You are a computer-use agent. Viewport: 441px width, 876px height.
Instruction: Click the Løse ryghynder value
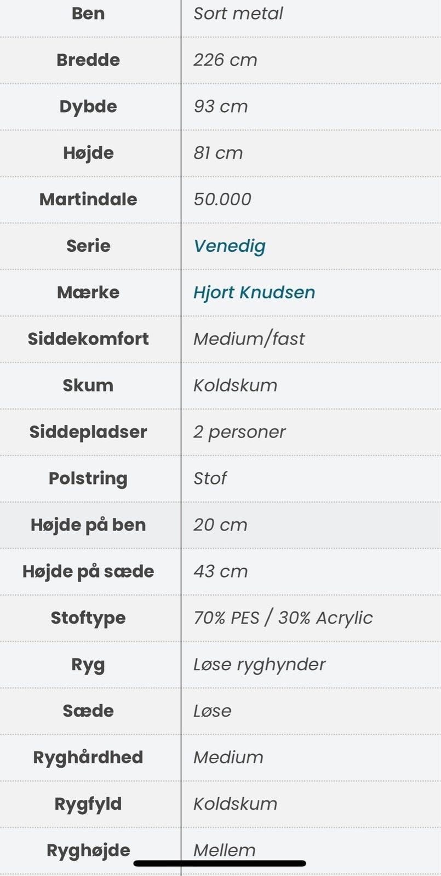(x=259, y=664)
